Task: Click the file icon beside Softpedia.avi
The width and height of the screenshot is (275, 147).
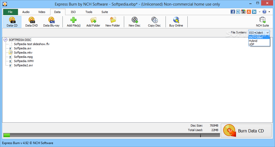Action: click(x=10, y=48)
